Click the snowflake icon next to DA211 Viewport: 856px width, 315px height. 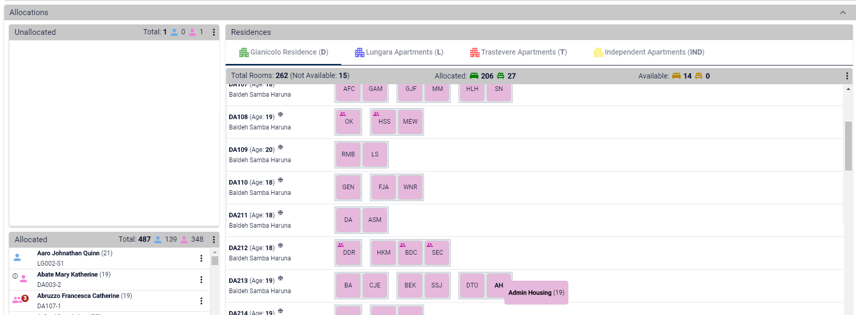[280, 213]
